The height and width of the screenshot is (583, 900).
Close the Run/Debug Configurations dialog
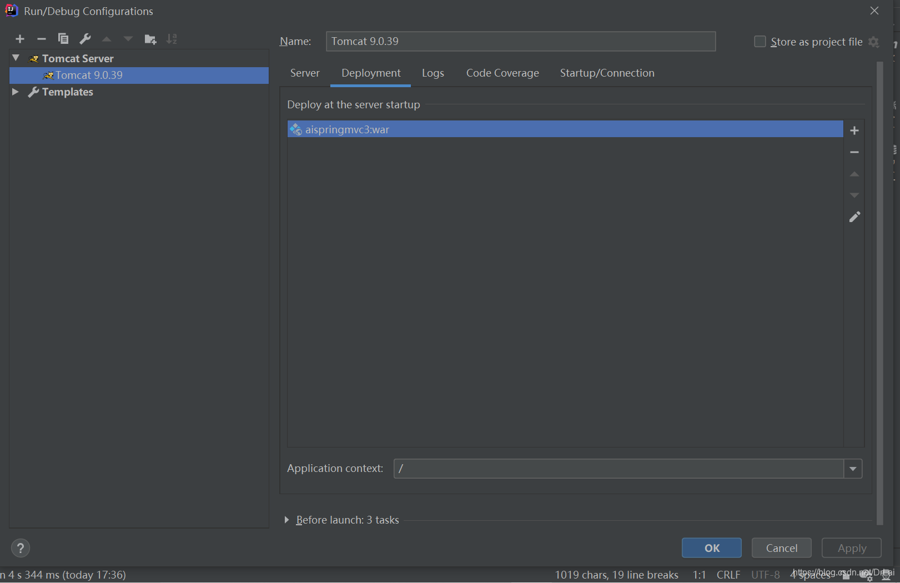[874, 11]
